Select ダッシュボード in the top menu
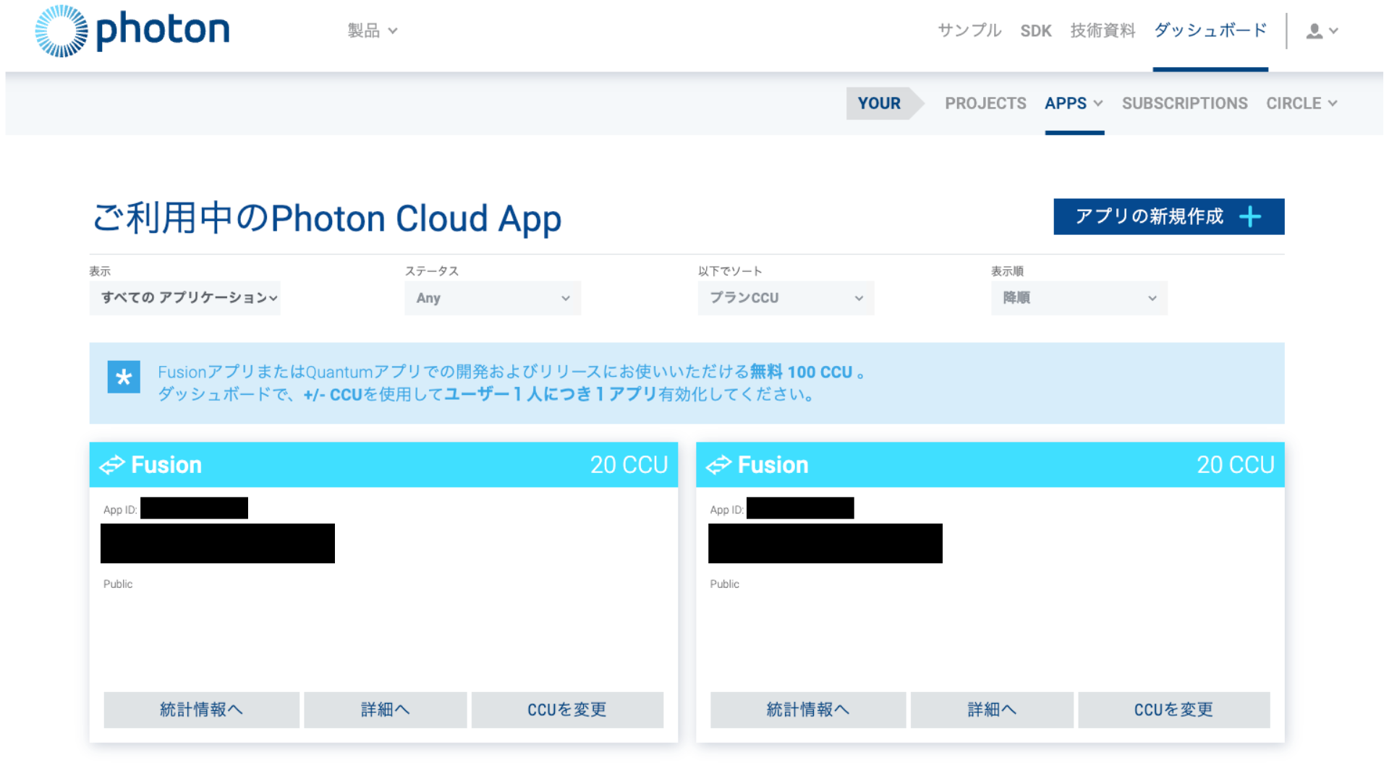The image size is (1389, 781). click(1210, 30)
